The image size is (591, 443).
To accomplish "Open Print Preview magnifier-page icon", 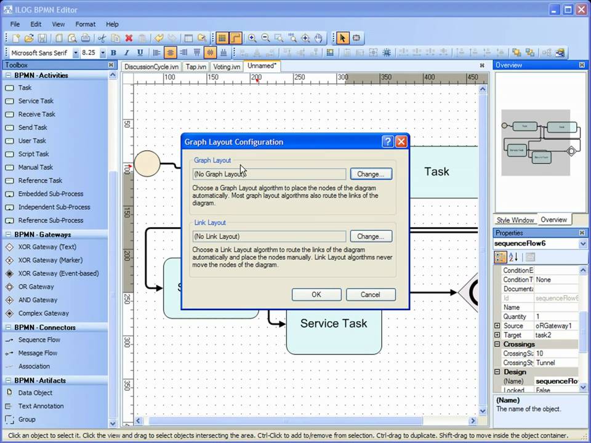I will [72, 38].
